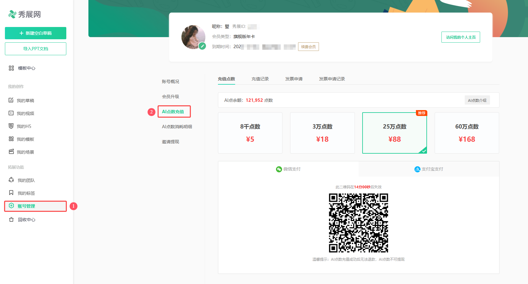Open 我的视频 play icon
The width and height of the screenshot is (528, 284).
click(11, 113)
